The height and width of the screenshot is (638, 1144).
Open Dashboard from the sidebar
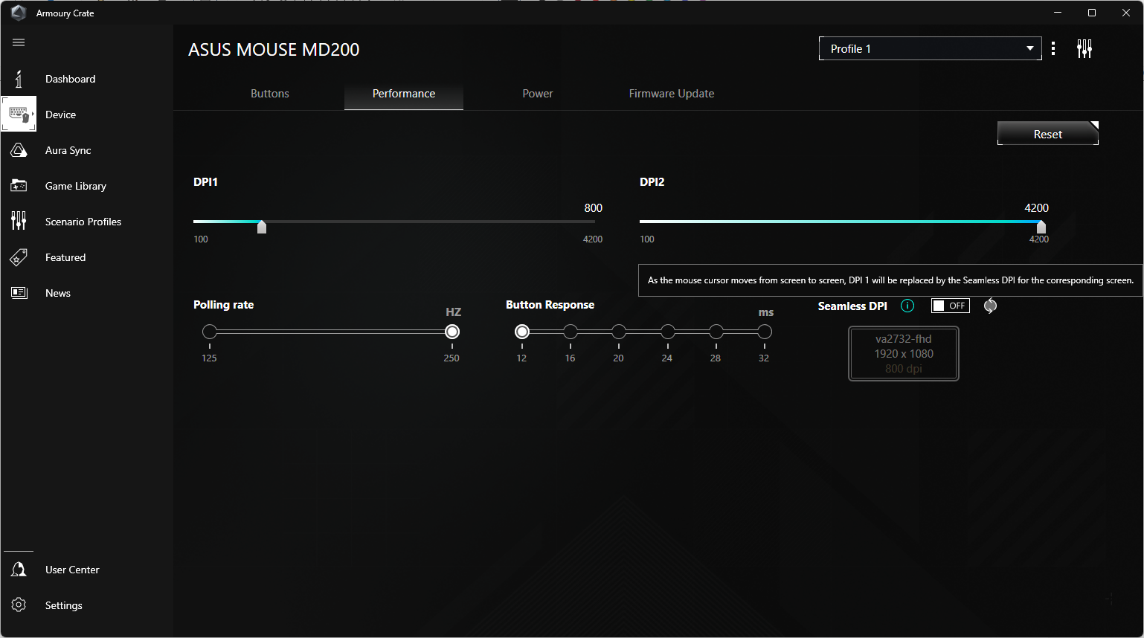[71, 79]
